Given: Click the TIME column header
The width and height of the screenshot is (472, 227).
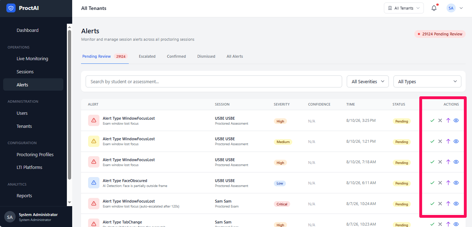Looking at the screenshot, I should pyautogui.click(x=351, y=104).
